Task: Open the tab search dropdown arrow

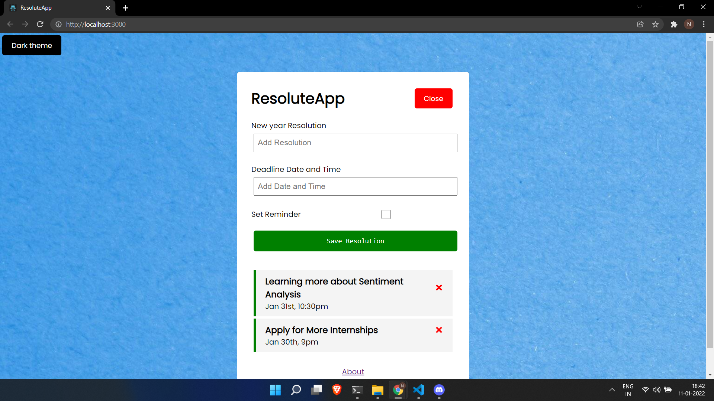Action: (x=639, y=7)
